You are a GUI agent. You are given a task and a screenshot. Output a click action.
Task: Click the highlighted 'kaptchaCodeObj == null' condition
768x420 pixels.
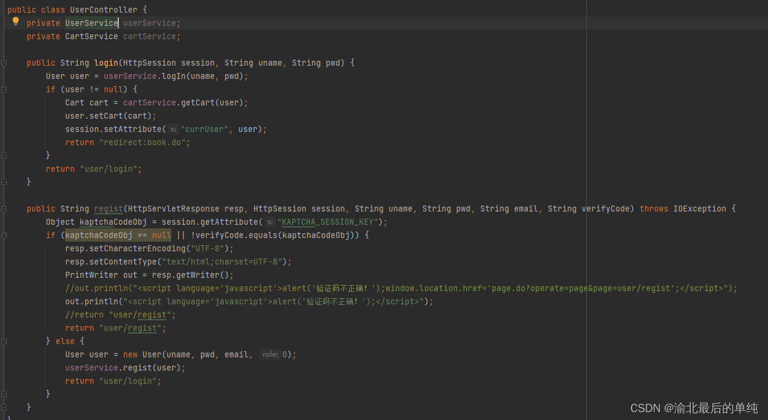point(118,235)
